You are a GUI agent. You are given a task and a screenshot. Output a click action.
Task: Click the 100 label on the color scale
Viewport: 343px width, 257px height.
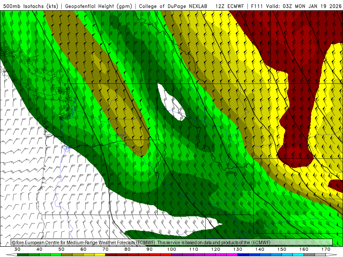[171, 249]
